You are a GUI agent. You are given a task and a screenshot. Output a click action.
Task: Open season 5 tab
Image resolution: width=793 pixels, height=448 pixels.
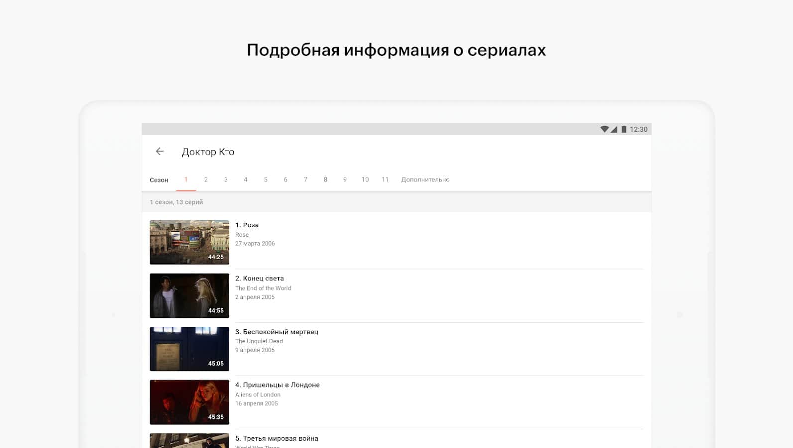pos(265,180)
